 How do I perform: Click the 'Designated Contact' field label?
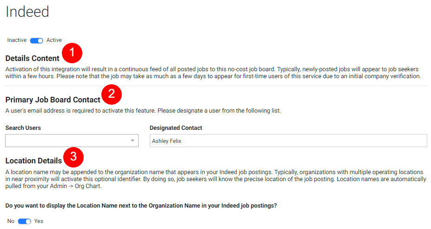(176, 128)
